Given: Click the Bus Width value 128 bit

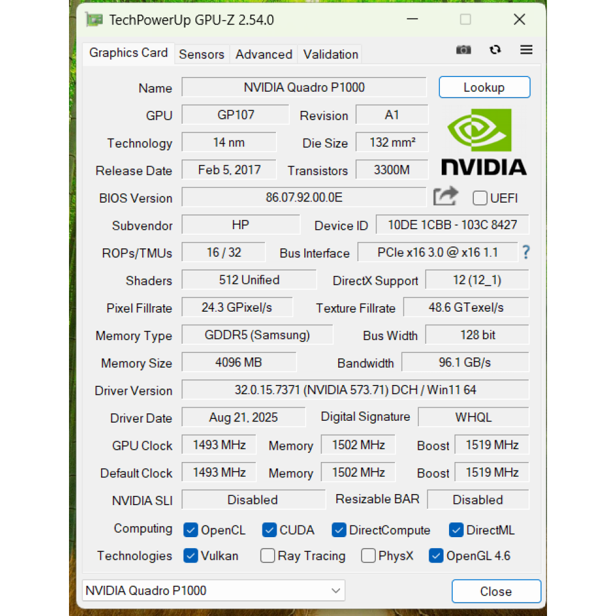Looking at the screenshot, I should click(477, 334).
